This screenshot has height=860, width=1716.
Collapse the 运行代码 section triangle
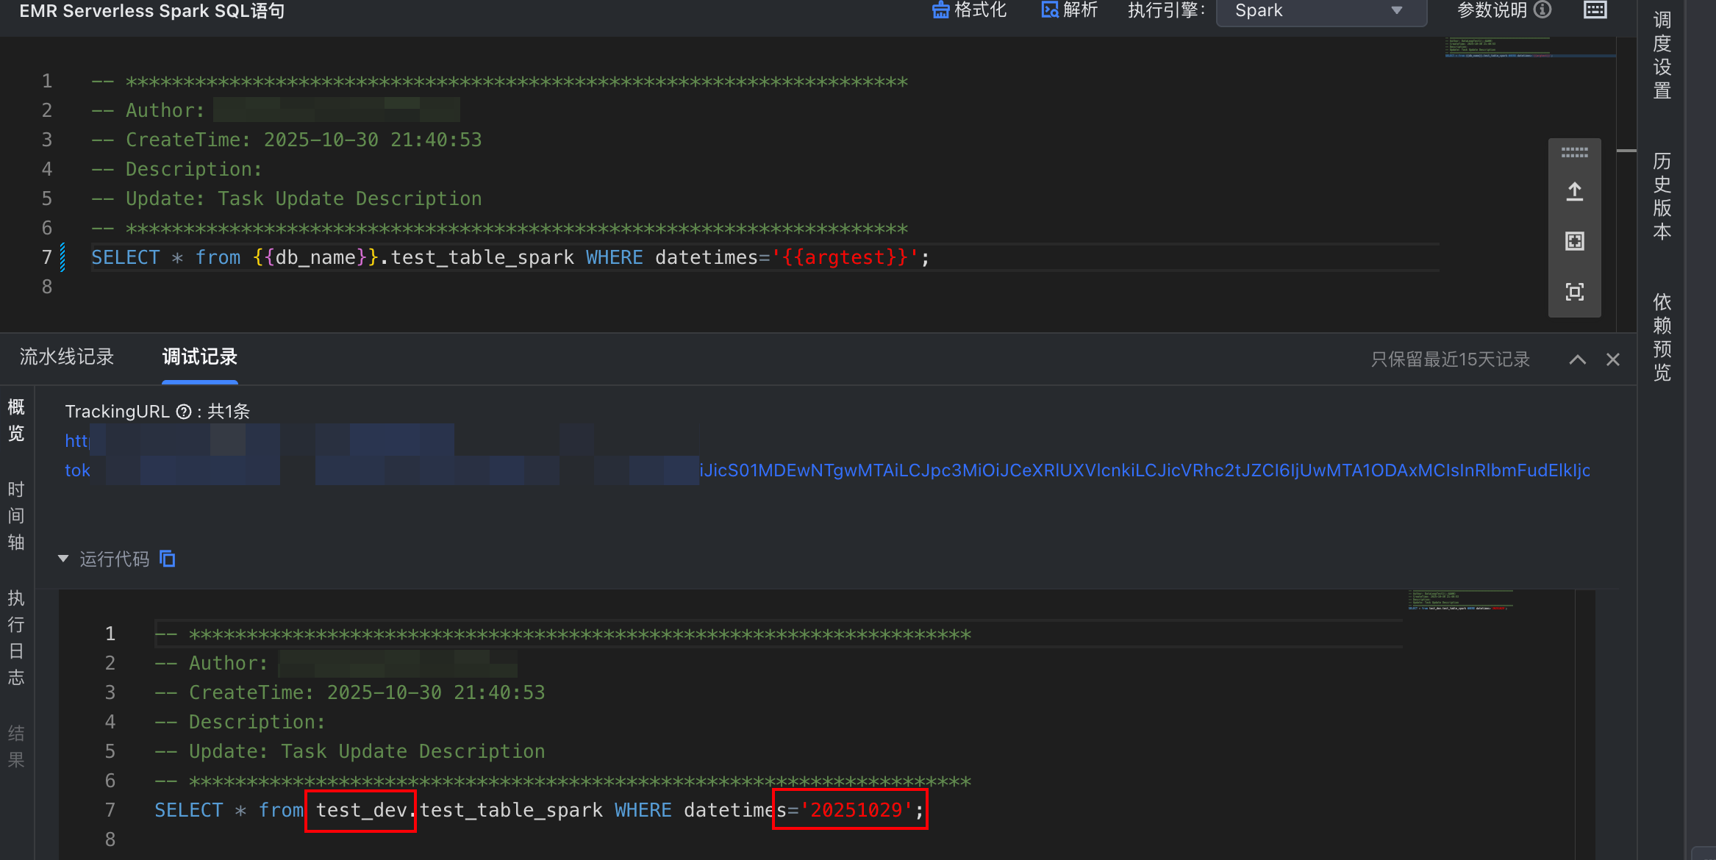point(63,559)
